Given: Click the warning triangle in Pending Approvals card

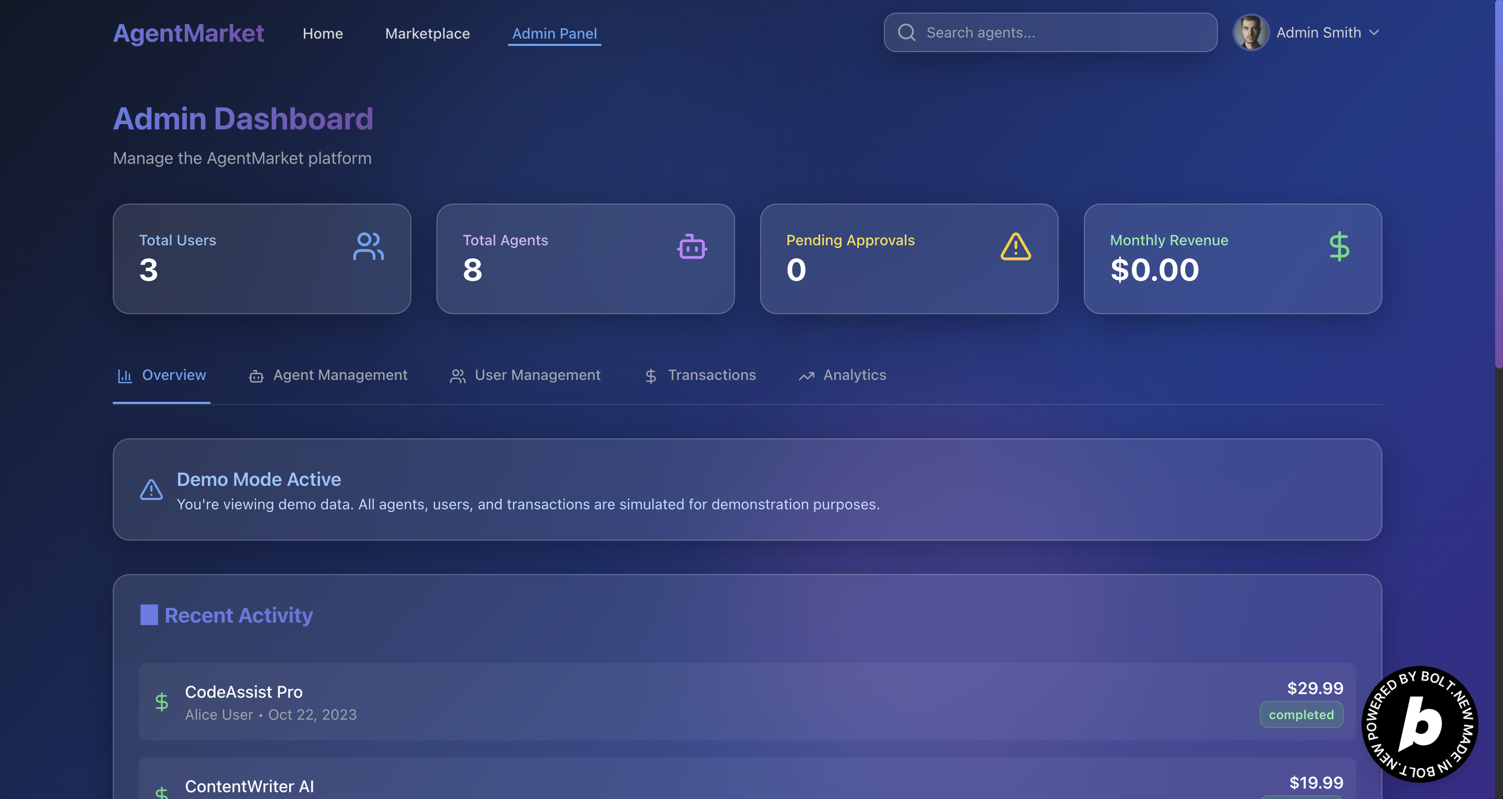Looking at the screenshot, I should click(x=1015, y=247).
